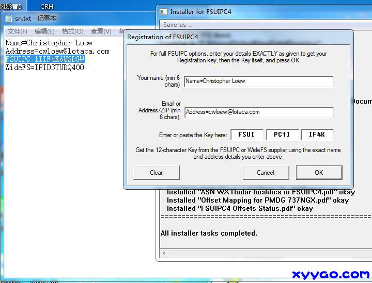Screen dimensions: 372x283
Task: Click the left arrow of installer horizontal scrollbar
Action: coord(163,253)
